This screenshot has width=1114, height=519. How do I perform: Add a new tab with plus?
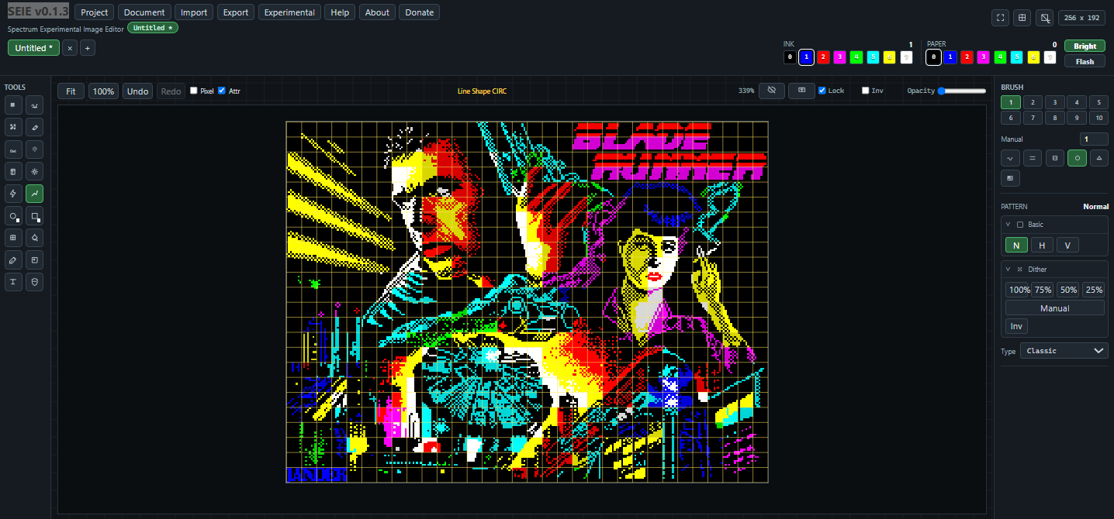click(x=88, y=48)
